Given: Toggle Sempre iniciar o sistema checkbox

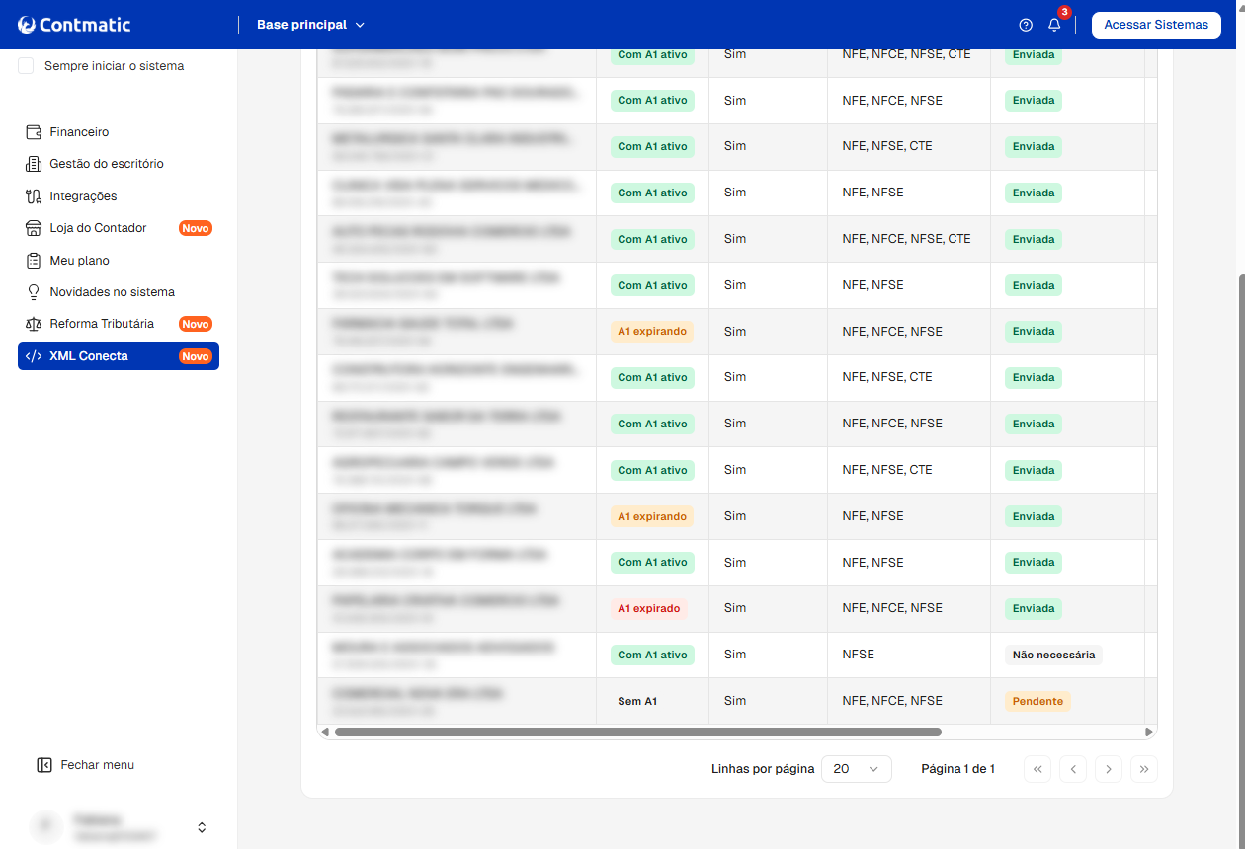Looking at the screenshot, I should 26,66.
